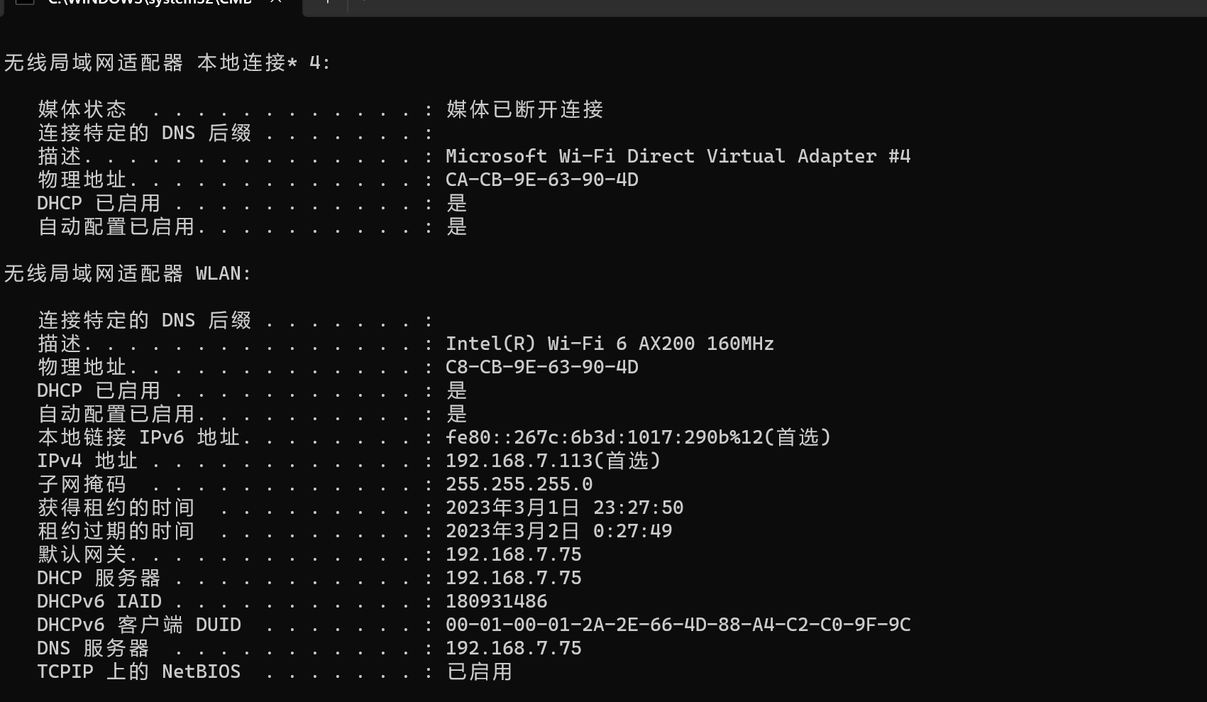This screenshot has height=702, width=1207.
Task: Select the DNS server address 192.168.7.75
Action: tap(512, 648)
